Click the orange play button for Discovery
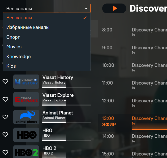 pos(114,8)
